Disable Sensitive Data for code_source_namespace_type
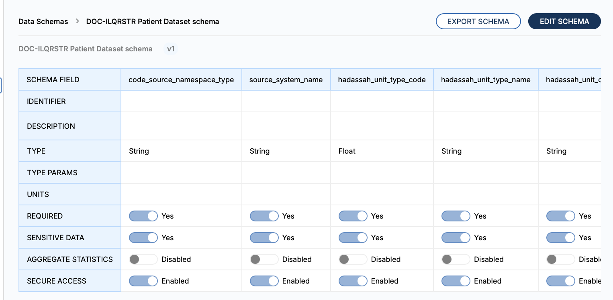This screenshot has height=300, width=613. (143, 238)
